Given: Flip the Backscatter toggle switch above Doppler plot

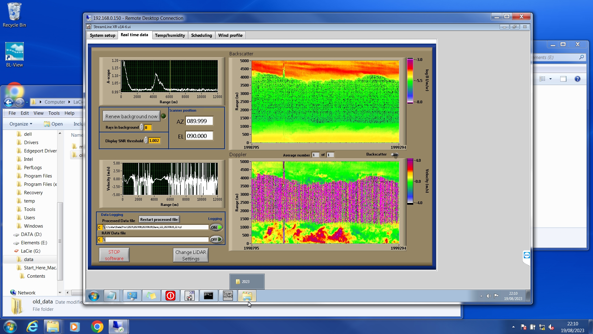Looking at the screenshot, I should point(394,155).
